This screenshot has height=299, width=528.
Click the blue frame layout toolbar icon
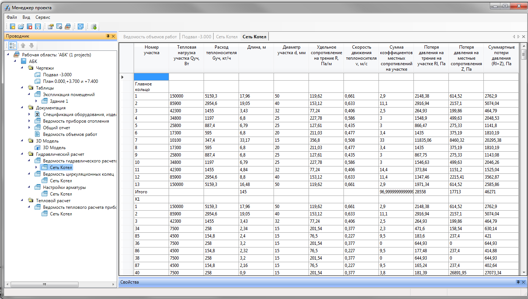[81, 27]
